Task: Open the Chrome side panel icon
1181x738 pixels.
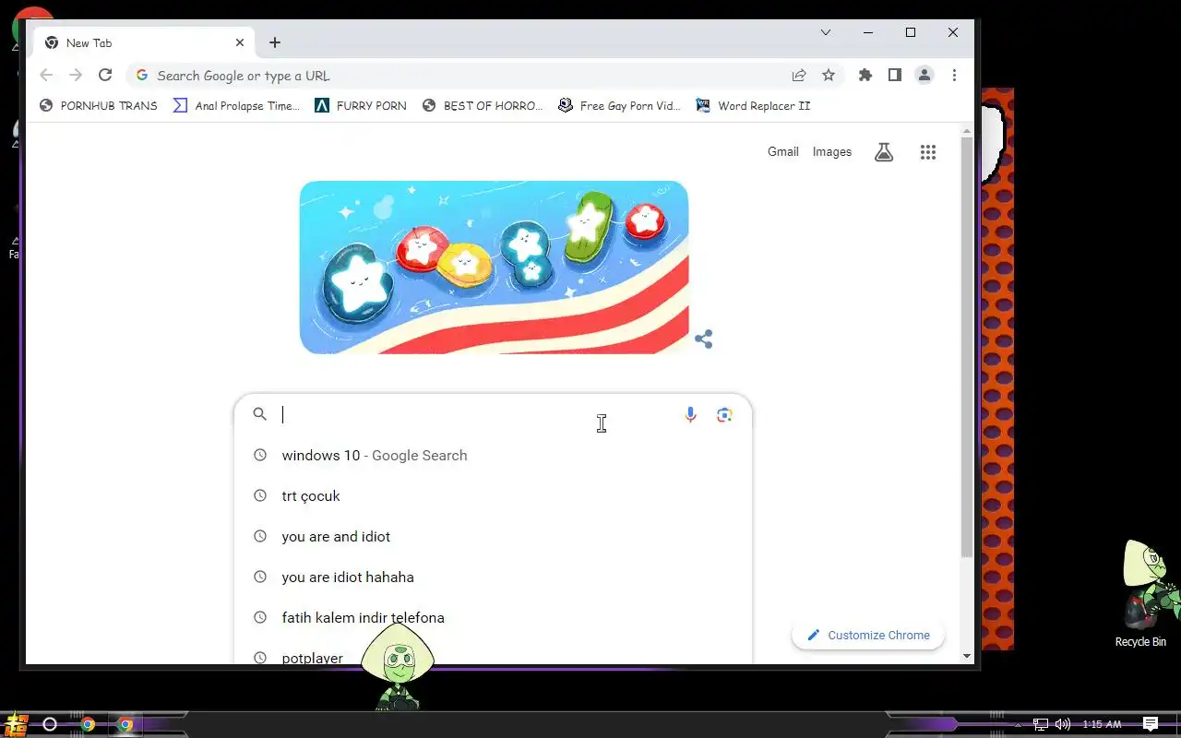Action: click(x=895, y=76)
